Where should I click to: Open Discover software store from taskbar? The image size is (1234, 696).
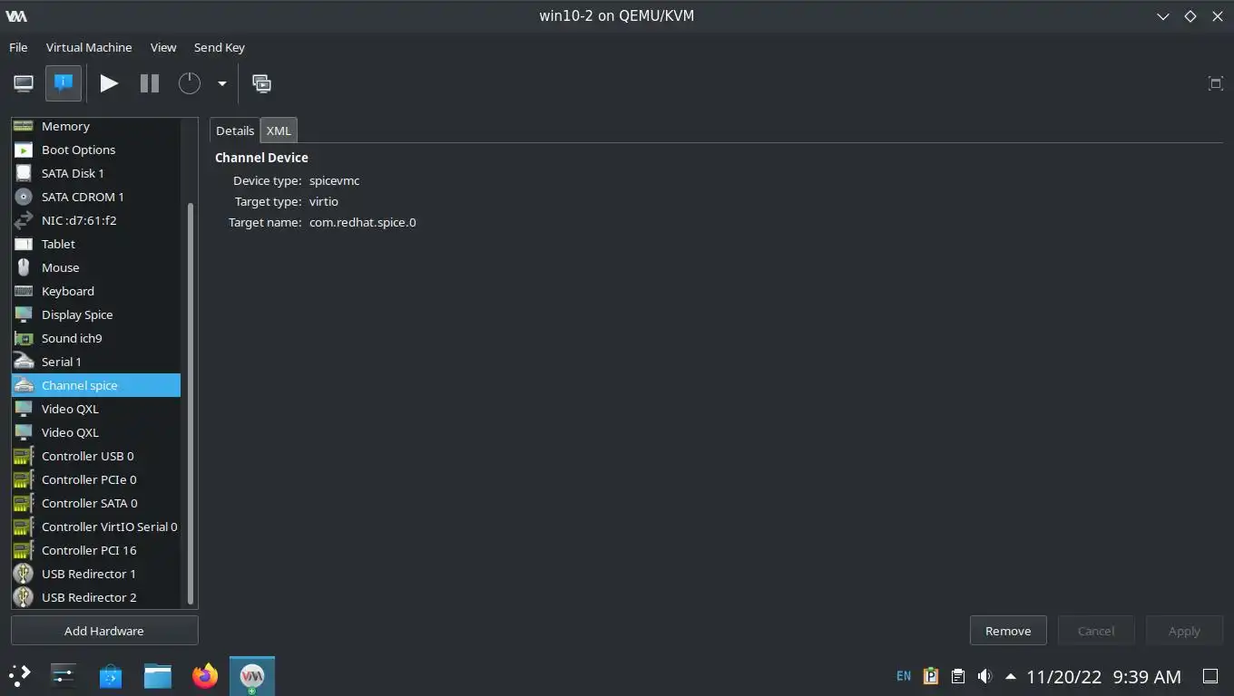pyautogui.click(x=111, y=675)
